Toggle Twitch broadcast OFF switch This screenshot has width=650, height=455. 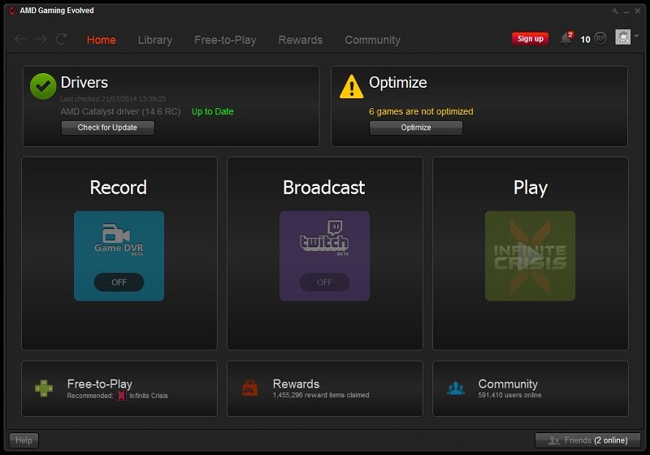(324, 282)
